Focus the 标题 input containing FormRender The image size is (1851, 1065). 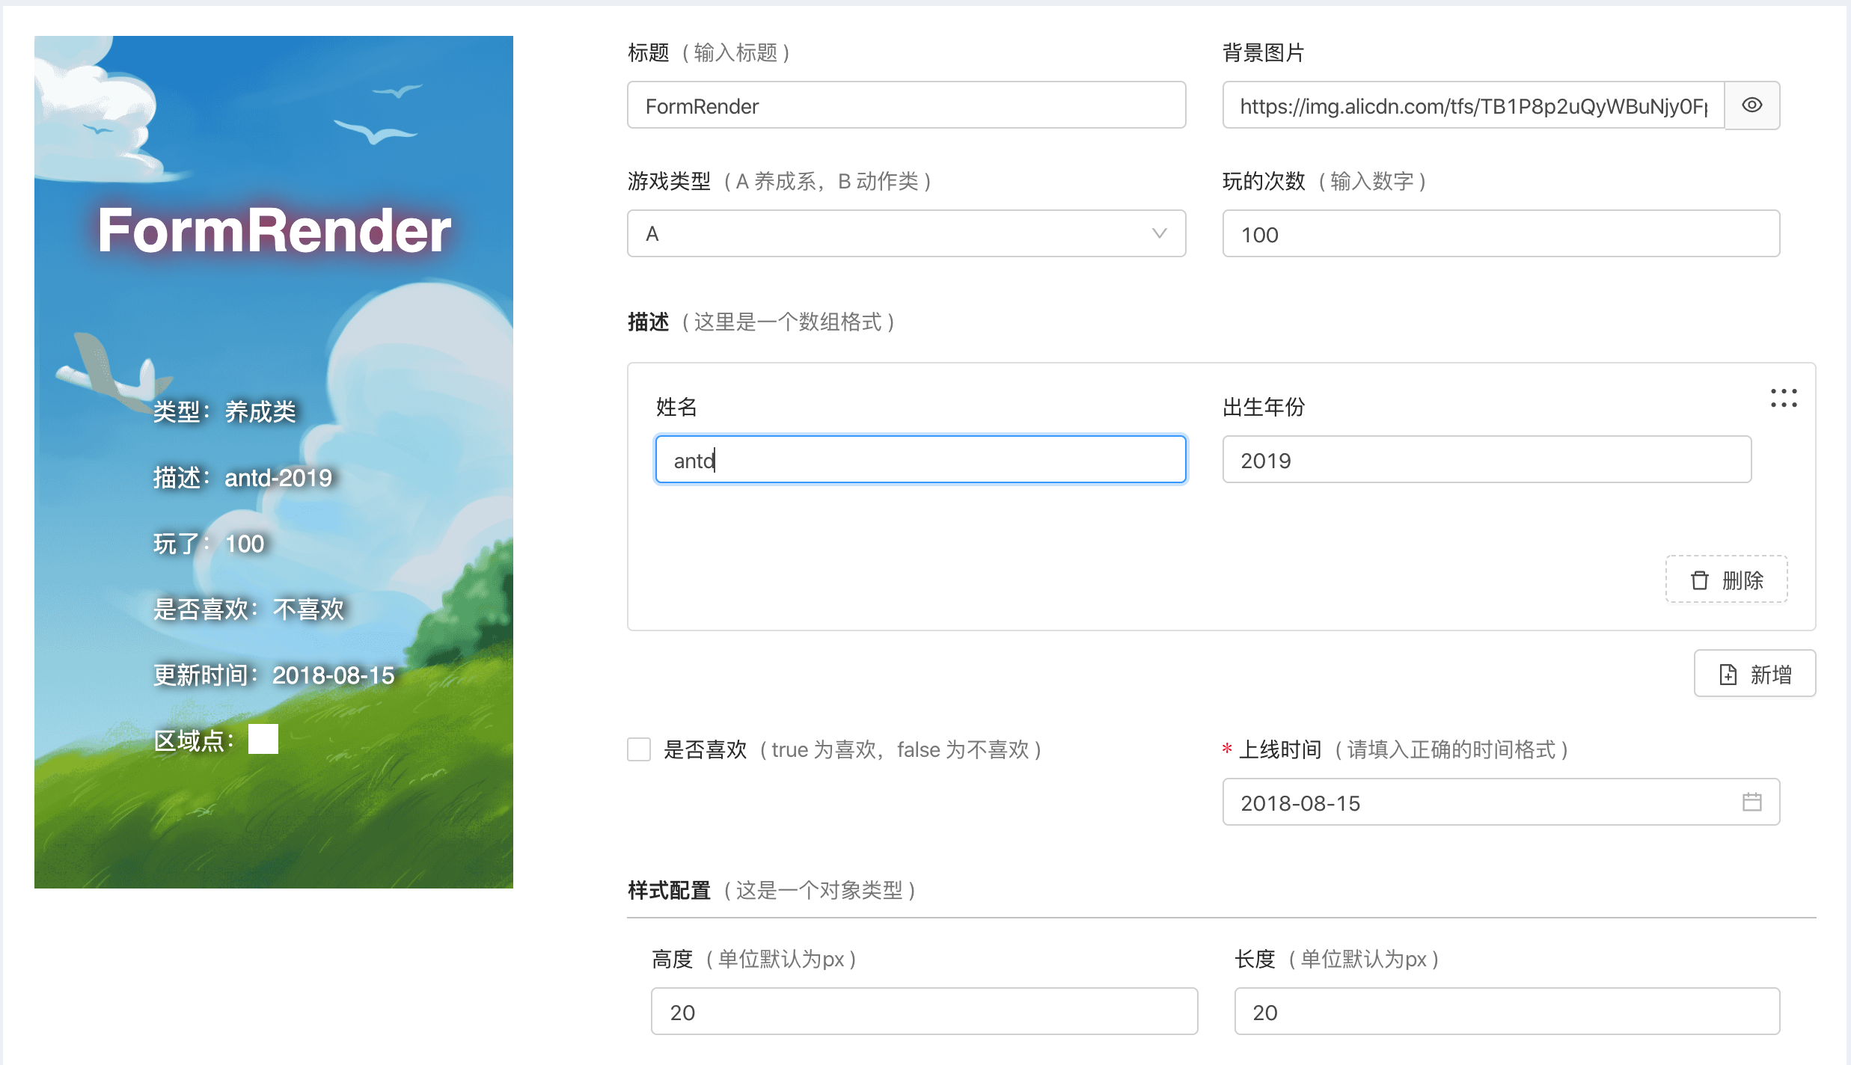pyautogui.click(x=905, y=105)
